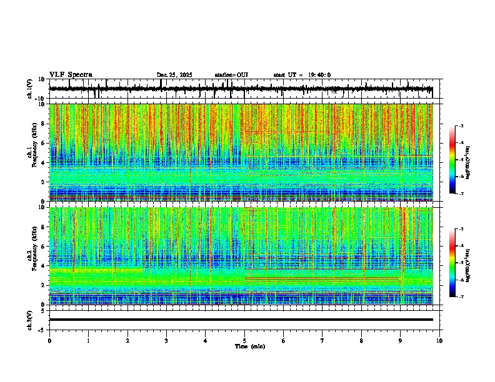495x382 pixels.
Task: Click the ch.2 "Frequency (kHz)" axis label
Action: [34, 248]
